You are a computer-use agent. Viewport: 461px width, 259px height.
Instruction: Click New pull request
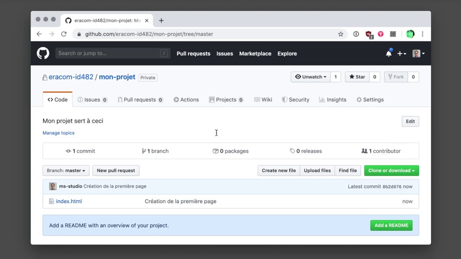[x=116, y=171]
